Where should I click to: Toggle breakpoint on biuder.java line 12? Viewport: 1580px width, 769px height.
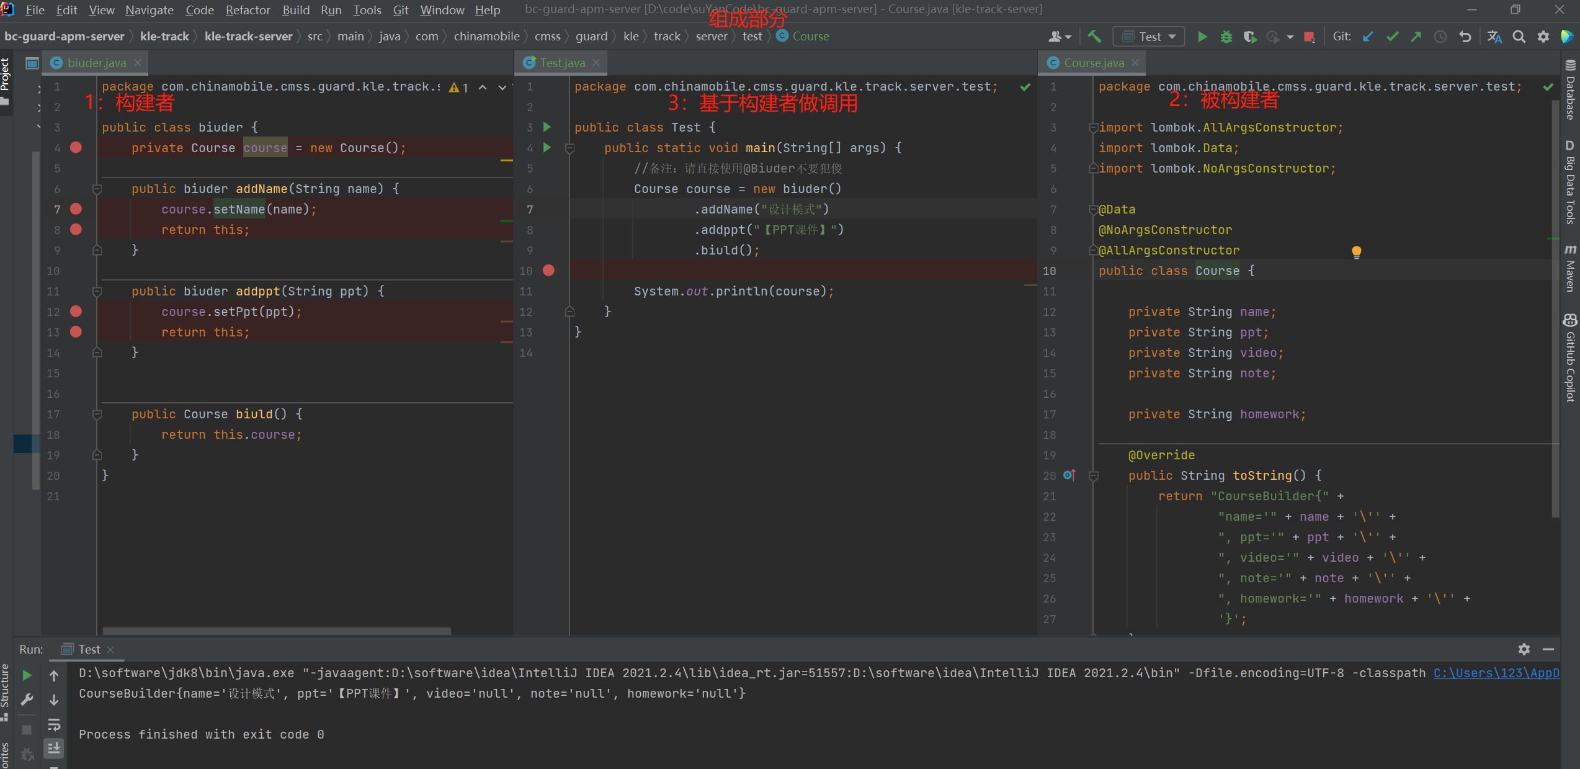tap(76, 312)
